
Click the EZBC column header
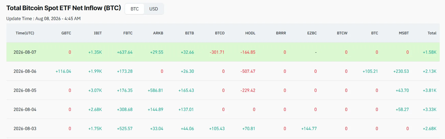coord(312,33)
